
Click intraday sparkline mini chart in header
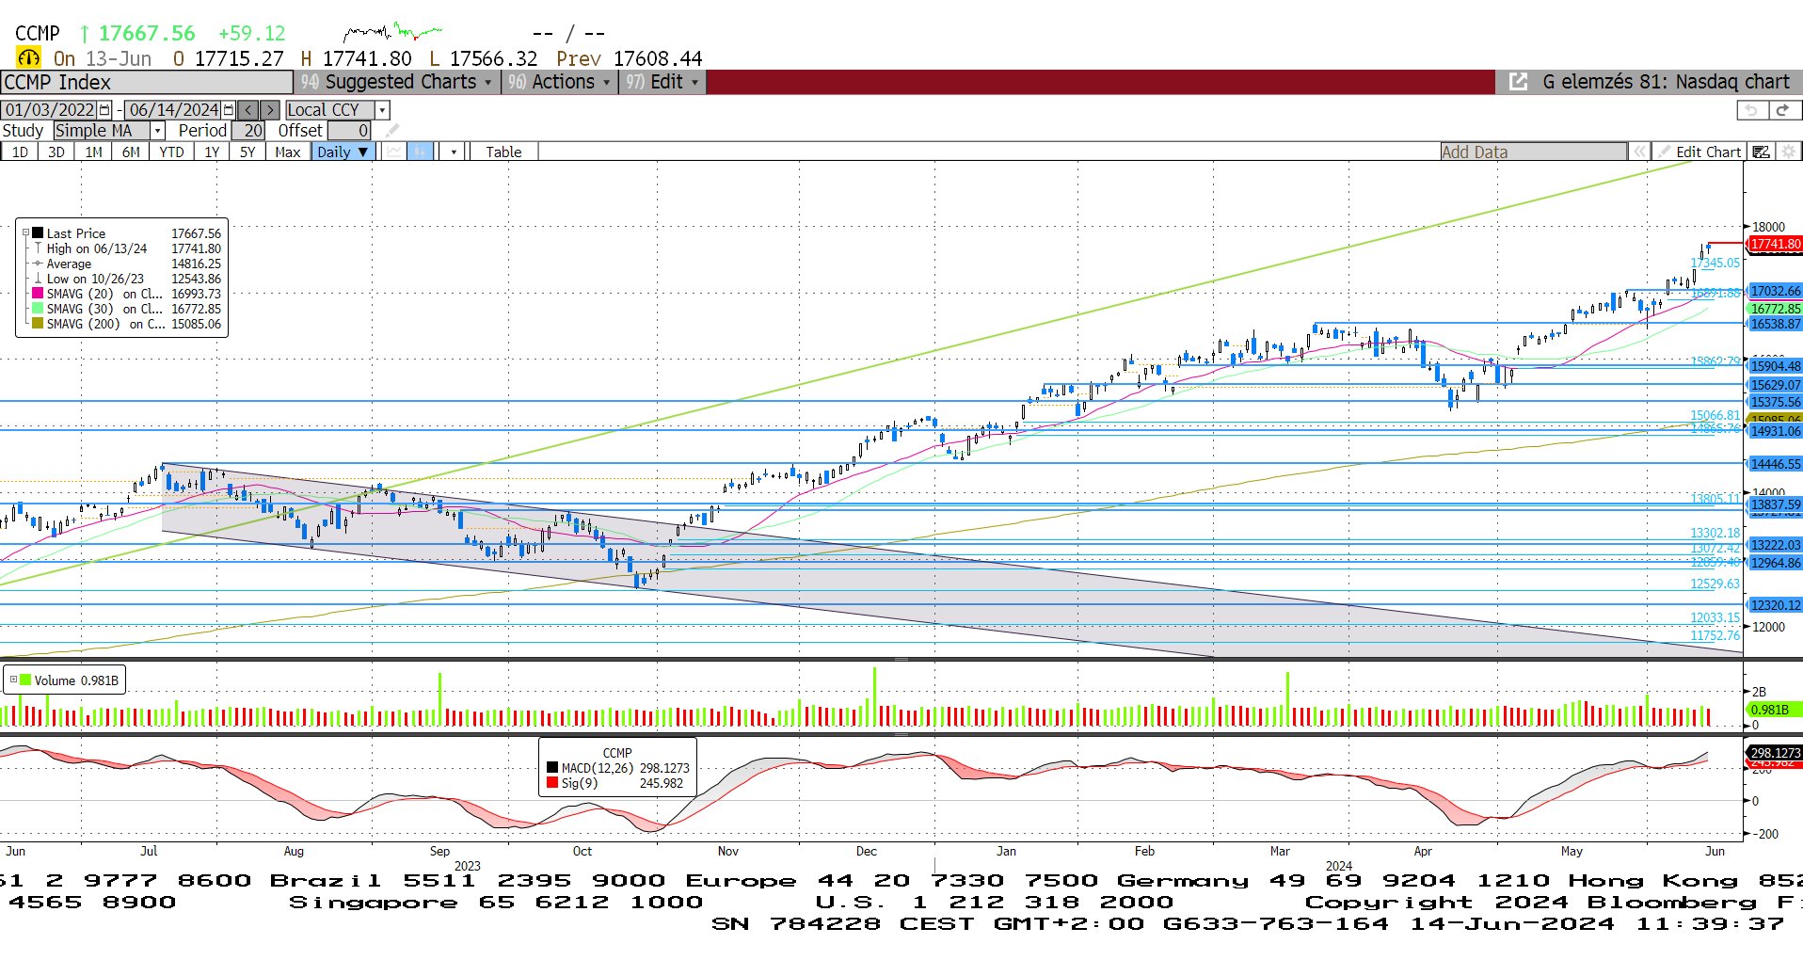[x=392, y=33]
